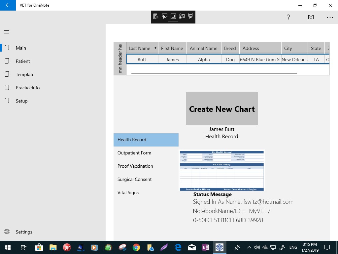
Task: Toggle the layout adorners display icon
Action: click(x=173, y=16)
